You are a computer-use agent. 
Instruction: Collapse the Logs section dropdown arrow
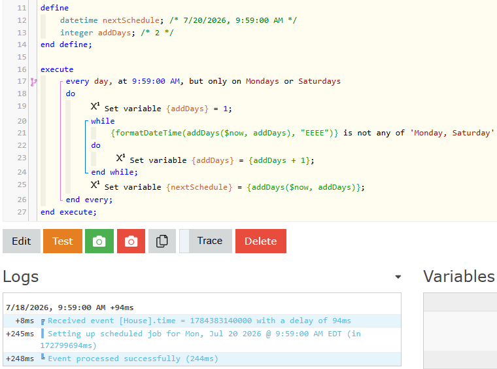[x=398, y=277]
